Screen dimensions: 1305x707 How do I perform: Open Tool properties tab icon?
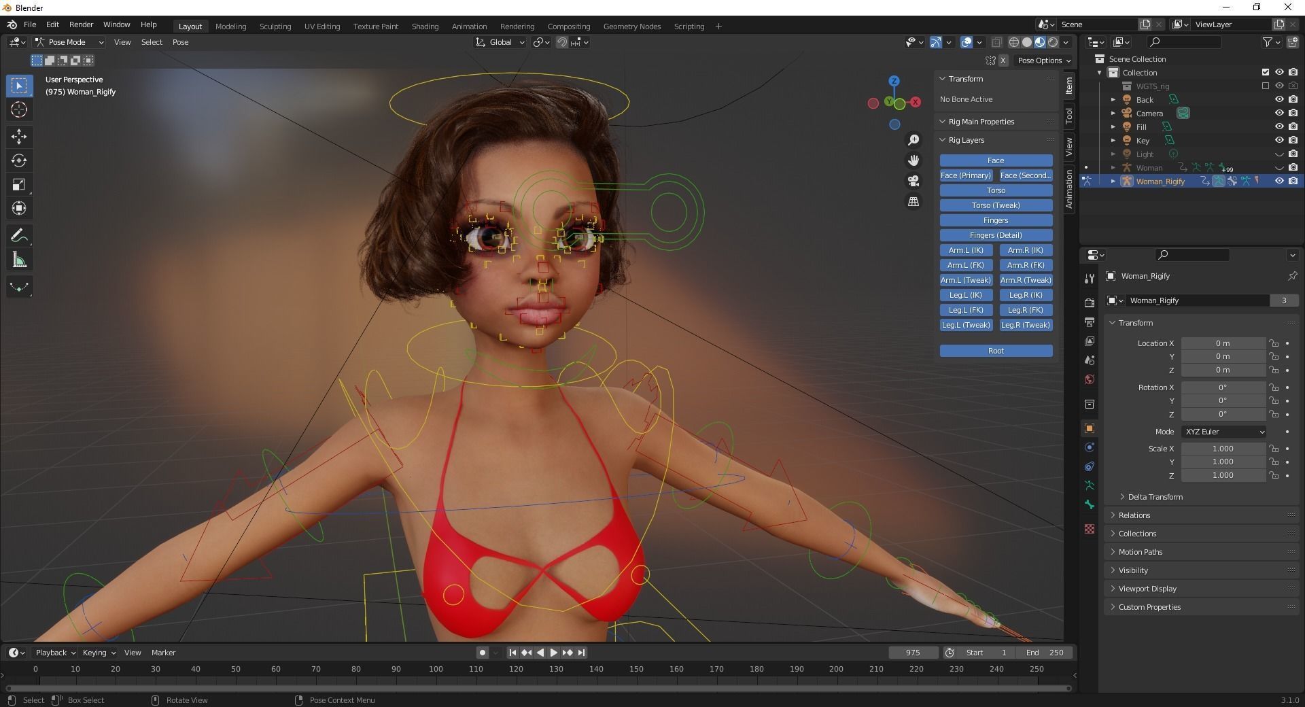(x=1090, y=279)
